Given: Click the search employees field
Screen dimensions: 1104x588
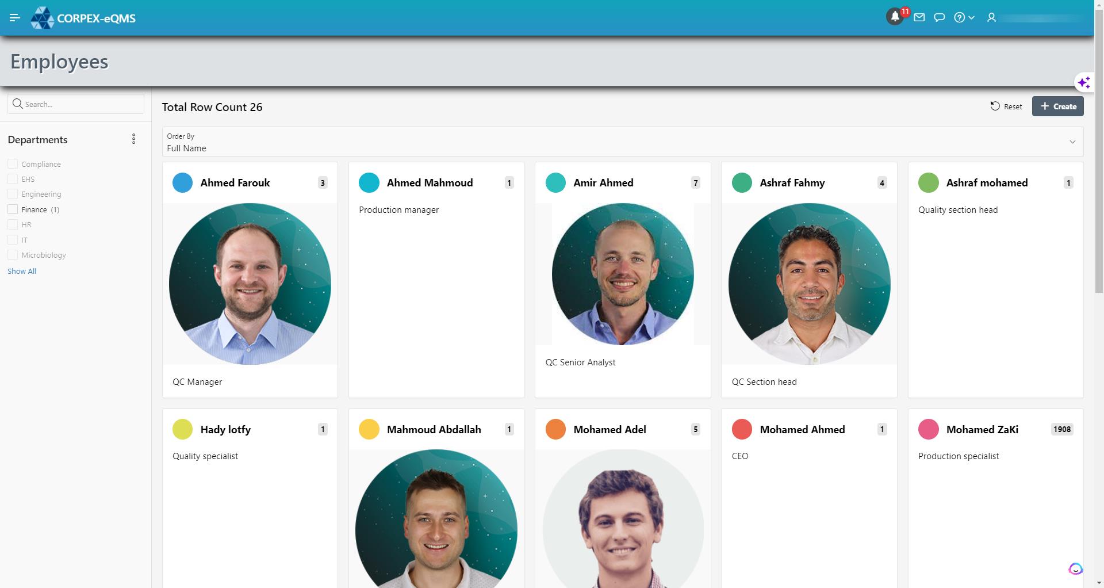Looking at the screenshot, I should [76, 104].
